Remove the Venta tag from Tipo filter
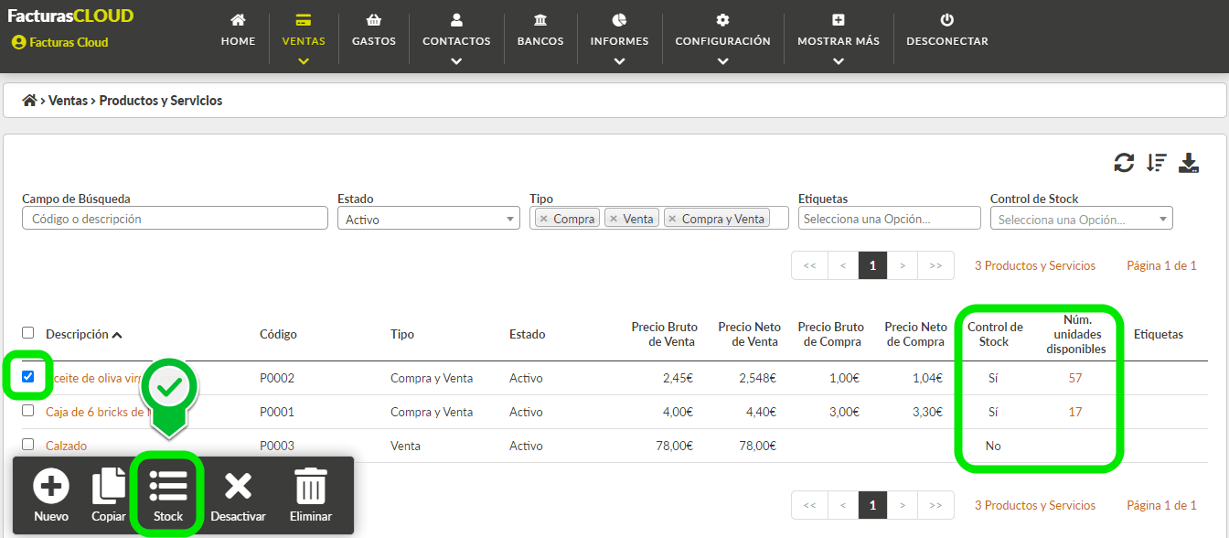The height and width of the screenshot is (538, 1229). coord(614,219)
